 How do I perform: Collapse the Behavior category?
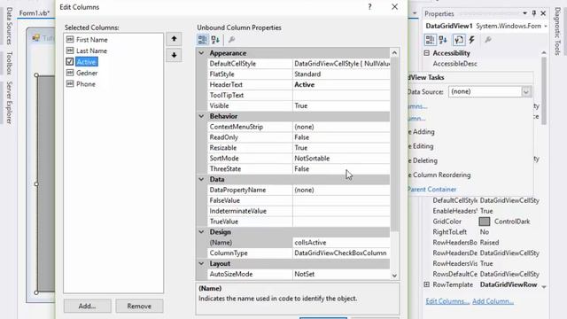point(201,116)
